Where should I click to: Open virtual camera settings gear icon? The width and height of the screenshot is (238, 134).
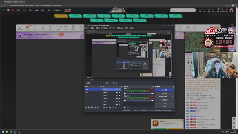(x=173, y=96)
